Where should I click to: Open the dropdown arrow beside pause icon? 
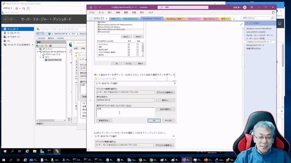20,8
